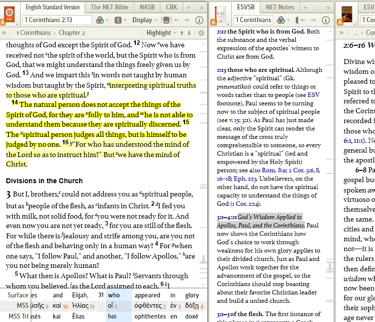The image size is (375, 322).
Task: Jump to next highlight with down arrow
Action: [x=189, y=33]
